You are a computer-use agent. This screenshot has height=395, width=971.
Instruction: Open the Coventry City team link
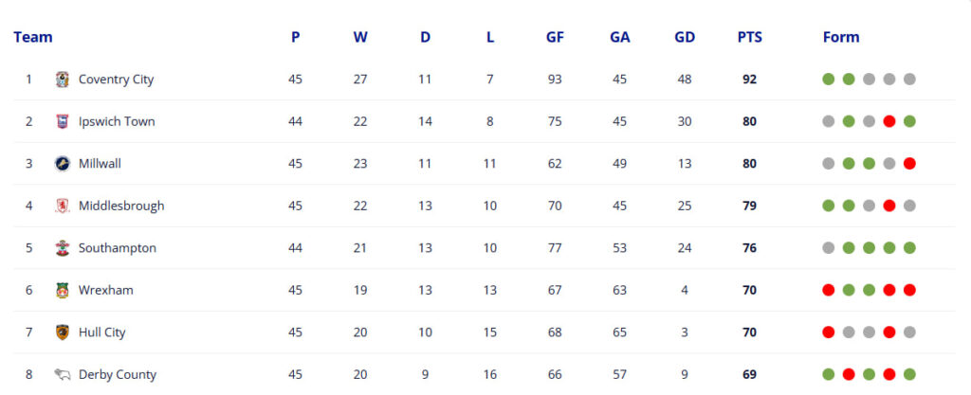(116, 80)
